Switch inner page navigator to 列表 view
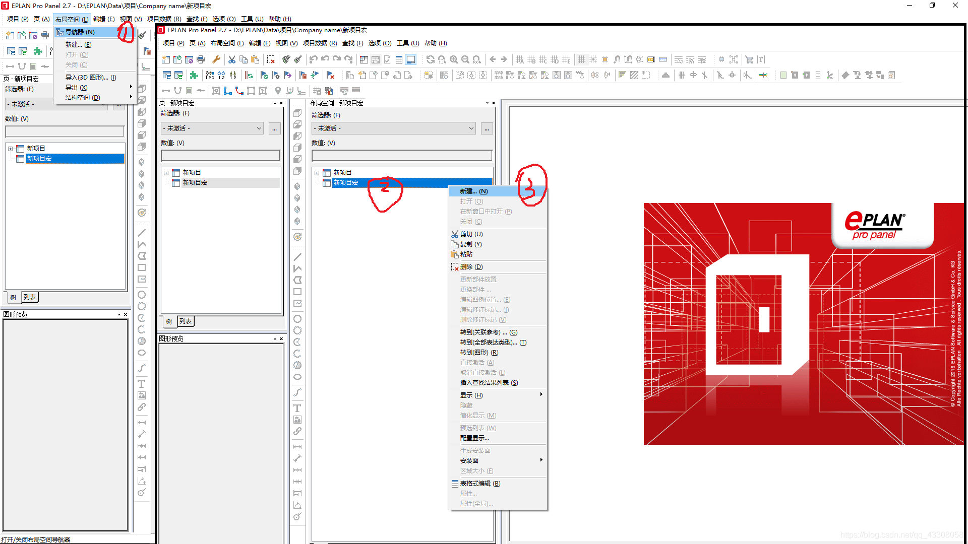This screenshot has width=968, height=544. coord(186,321)
